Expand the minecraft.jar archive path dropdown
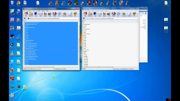The width and height of the screenshot is (180, 101). 138,18
